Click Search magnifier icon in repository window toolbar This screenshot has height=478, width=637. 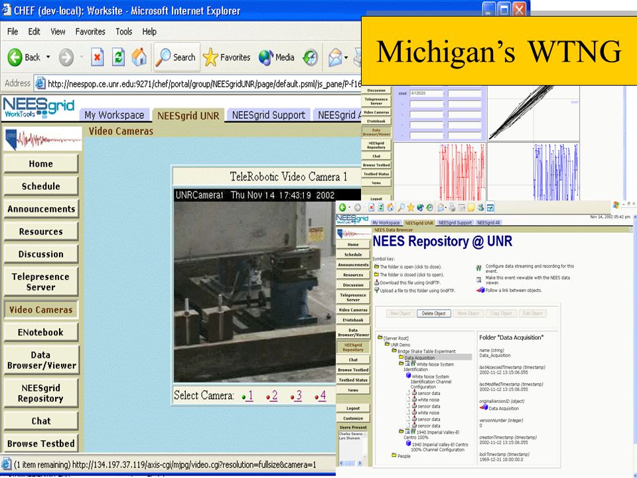pyautogui.click(x=401, y=207)
